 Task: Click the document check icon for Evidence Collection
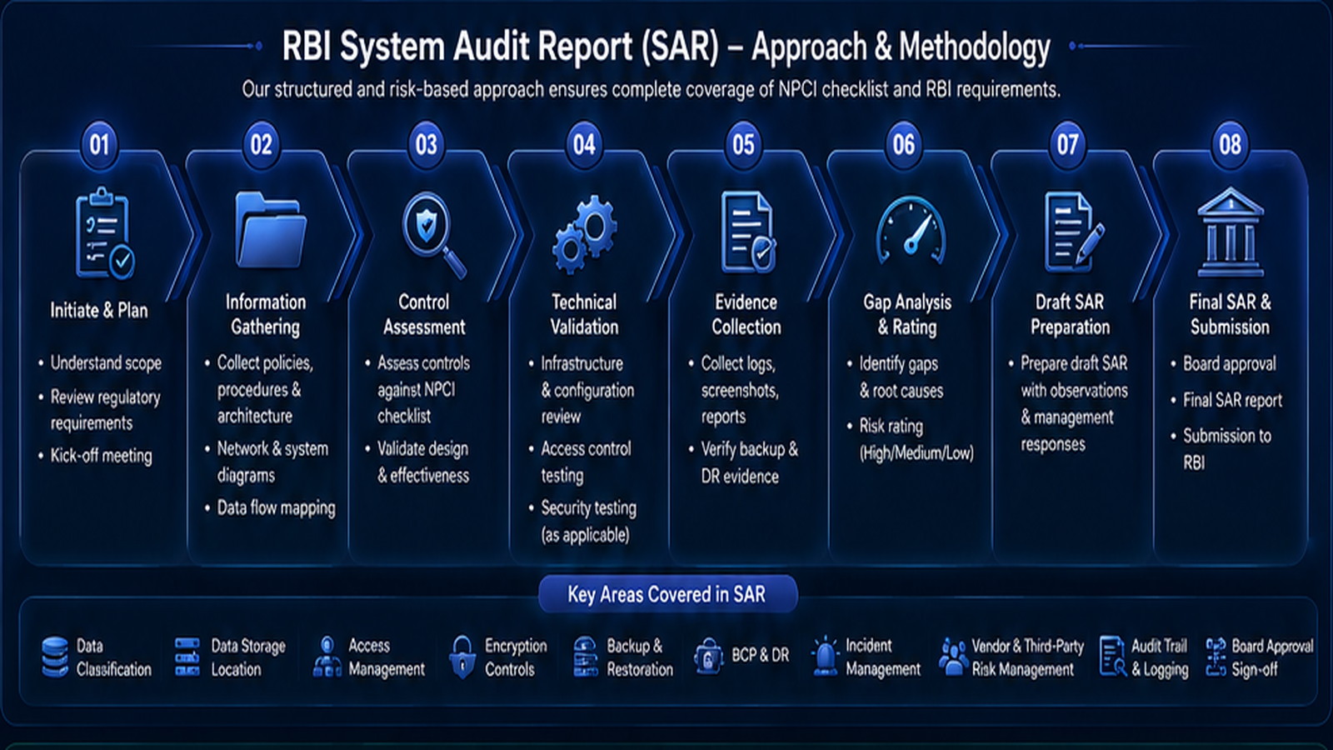pos(747,232)
